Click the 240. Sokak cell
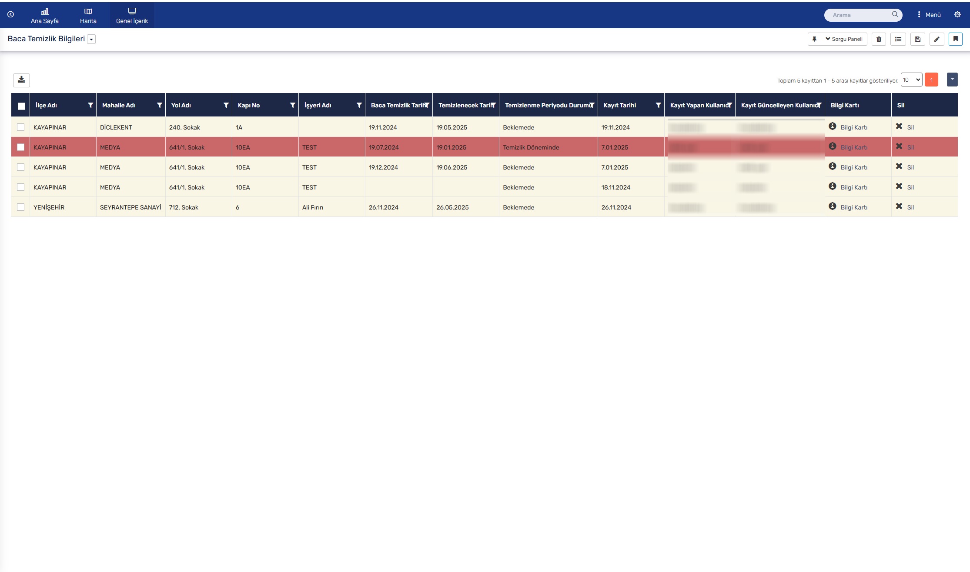Image resolution: width=970 pixels, height=572 pixels. (x=198, y=127)
